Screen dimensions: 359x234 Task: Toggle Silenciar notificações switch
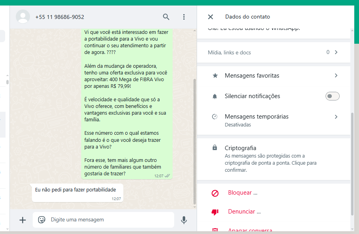tap(333, 96)
